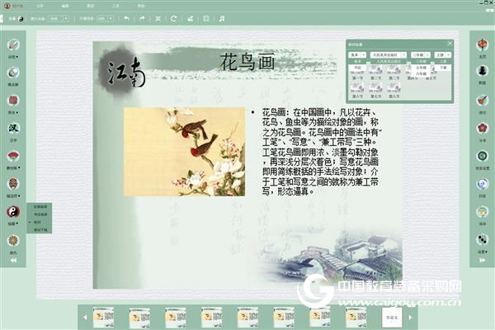Click the redo arrow in top toolbar
Screen dimensions: 495x330
142,19
